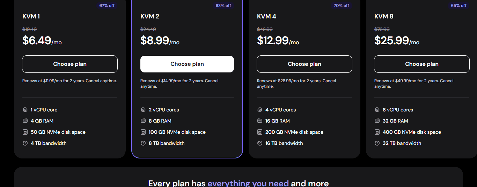
Task: Click the vCPU core icon under KVM 1
Action: pyautogui.click(x=25, y=110)
